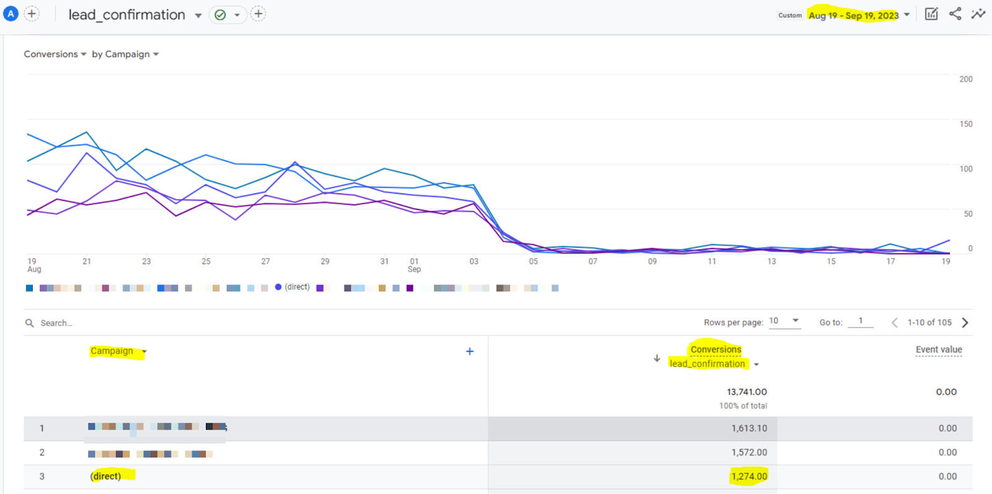Click the Go to page input
This screenshot has width=992, height=494.
tap(861, 321)
